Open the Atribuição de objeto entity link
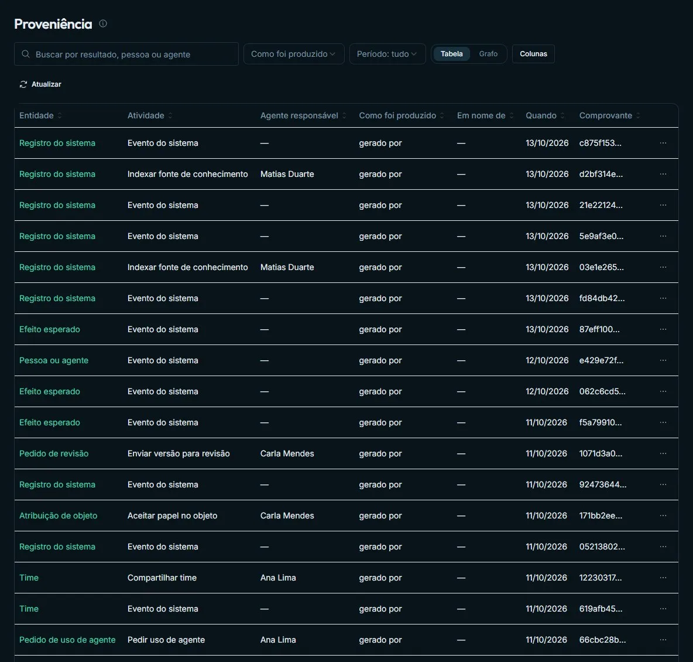 (59, 516)
